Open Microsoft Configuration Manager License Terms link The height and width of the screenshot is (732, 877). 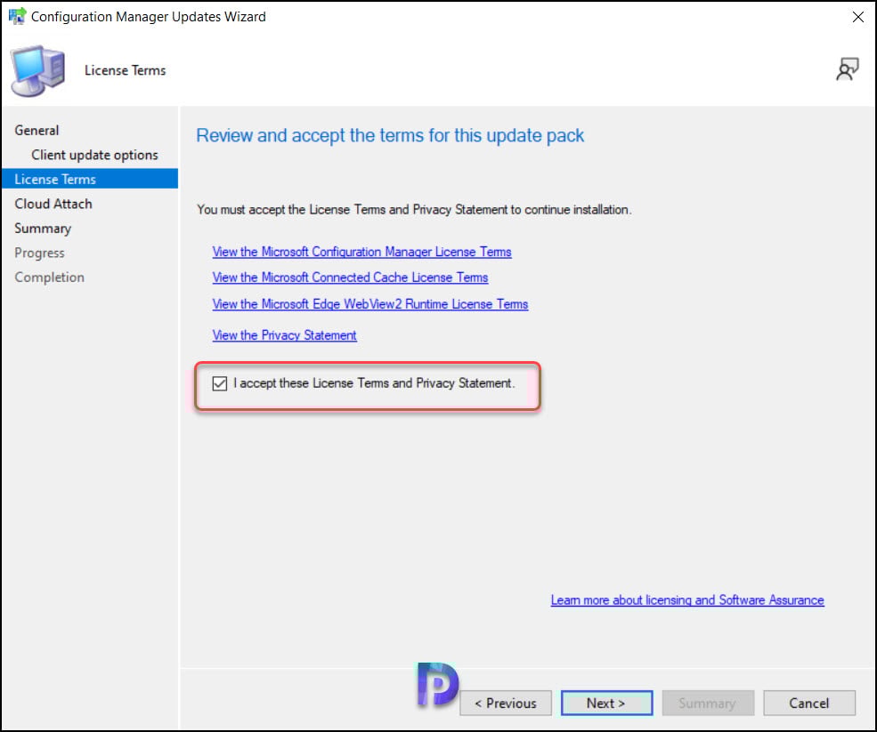tap(361, 252)
